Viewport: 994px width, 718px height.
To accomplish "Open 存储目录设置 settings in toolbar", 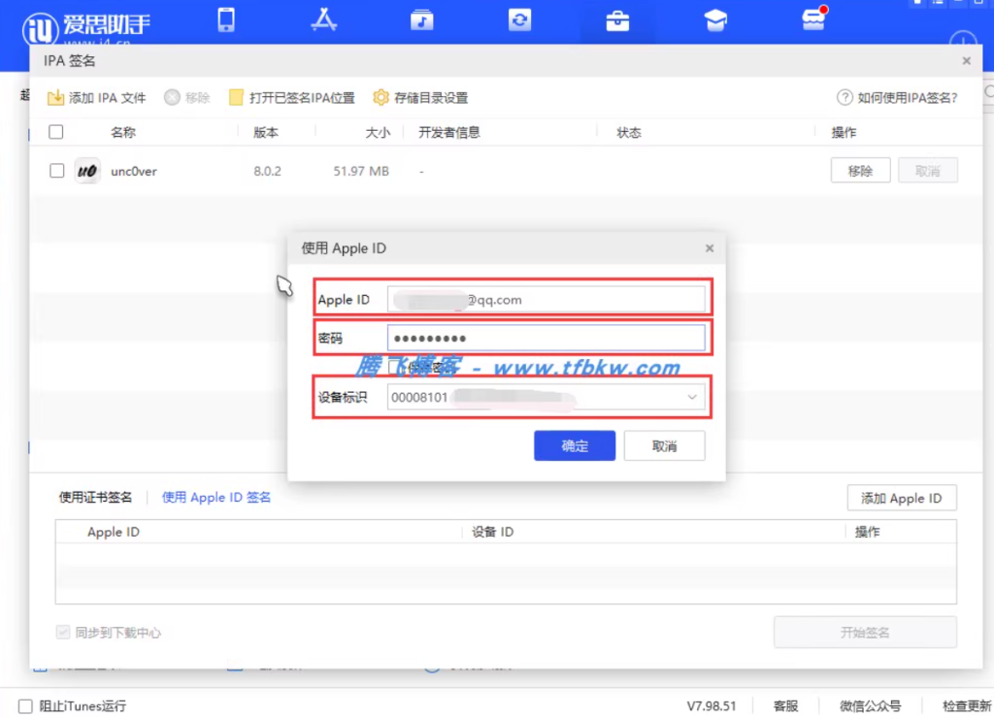I will coord(423,97).
